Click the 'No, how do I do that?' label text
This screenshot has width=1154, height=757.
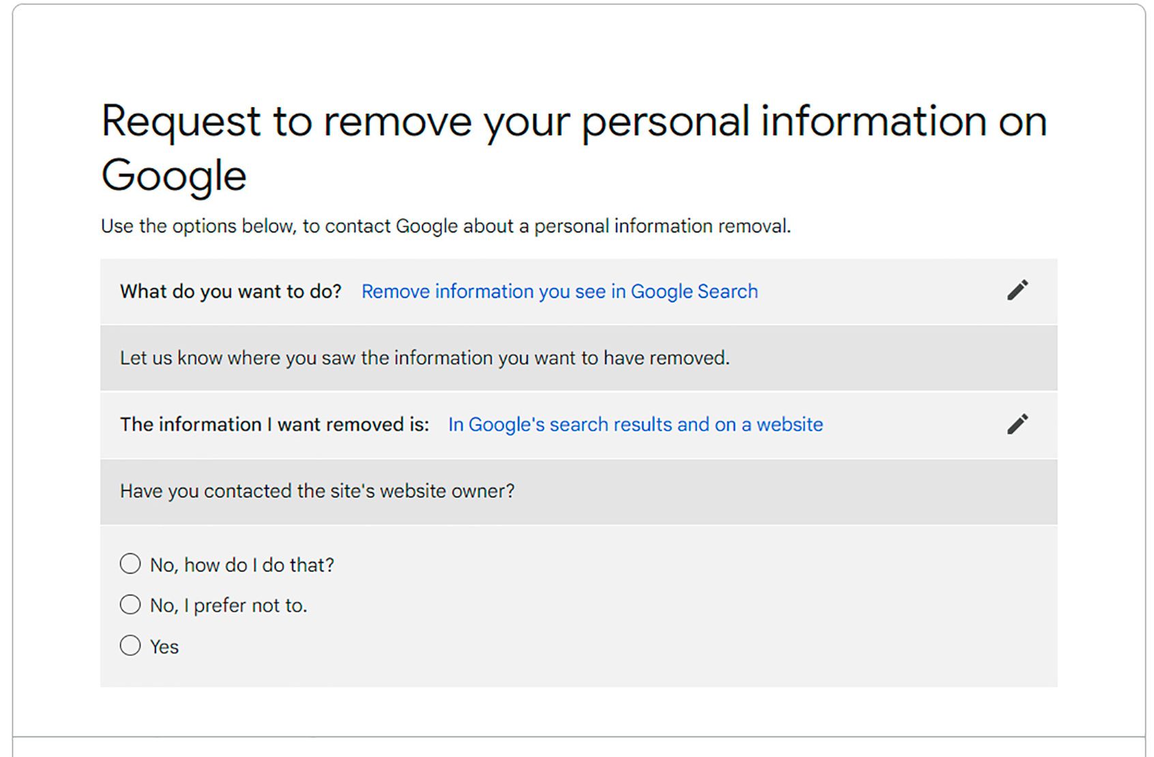242,565
